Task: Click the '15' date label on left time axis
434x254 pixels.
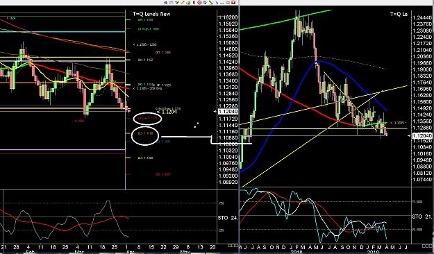Action: point(151,247)
